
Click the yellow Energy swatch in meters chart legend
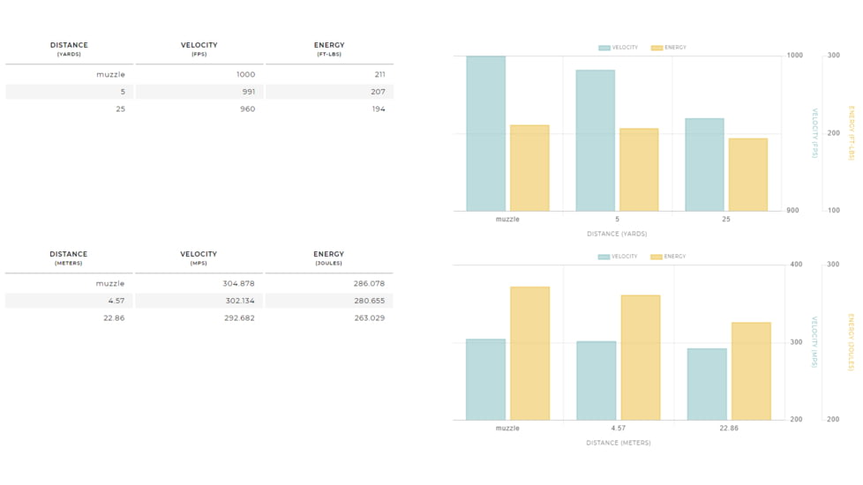(x=657, y=257)
